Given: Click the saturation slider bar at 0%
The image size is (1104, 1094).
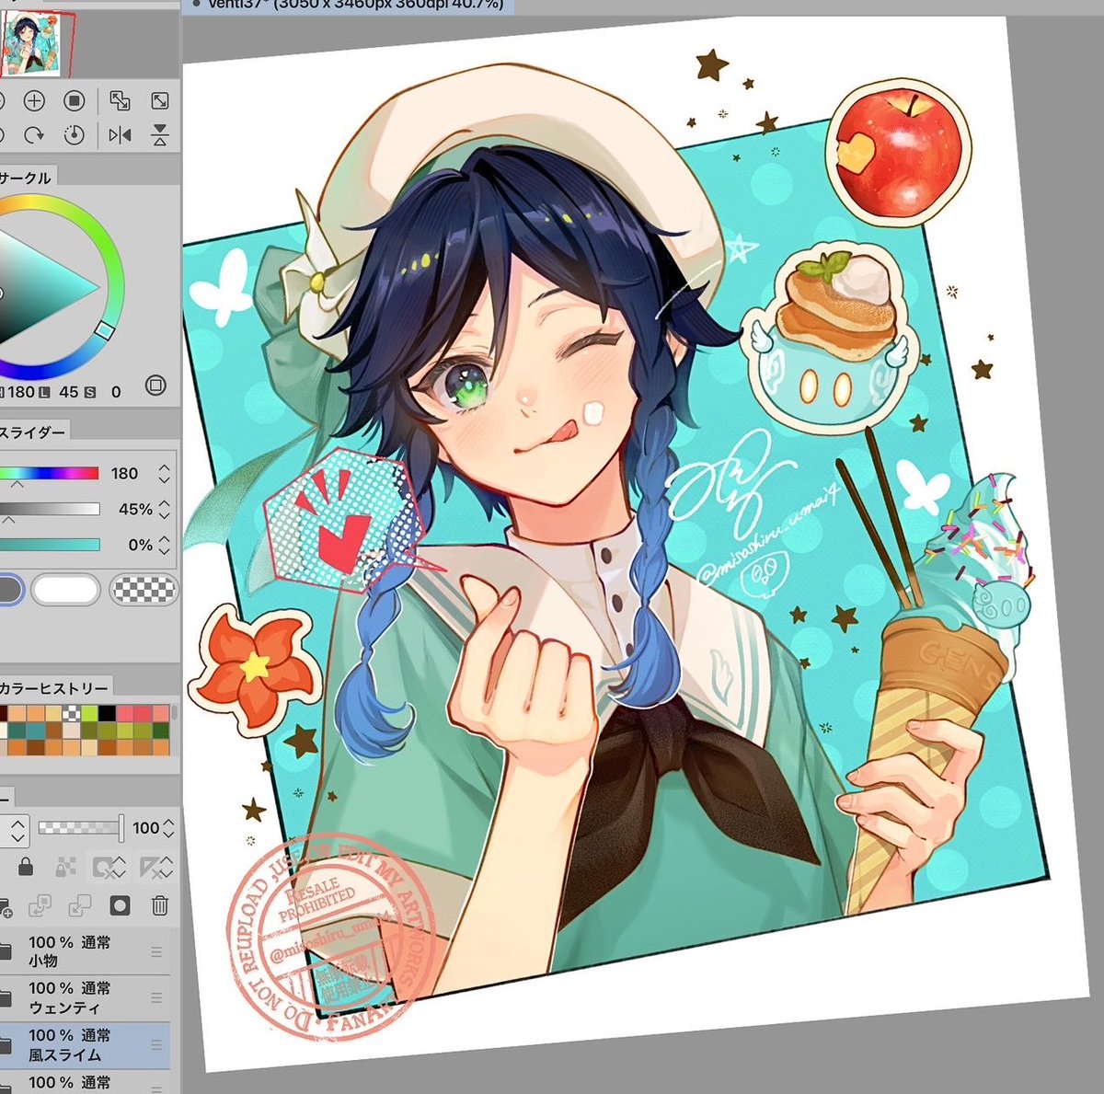Looking at the screenshot, I should point(49,545).
